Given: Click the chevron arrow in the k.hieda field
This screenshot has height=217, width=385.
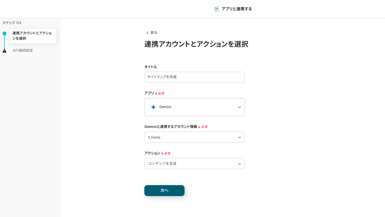Looking at the screenshot, I should [x=239, y=137].
